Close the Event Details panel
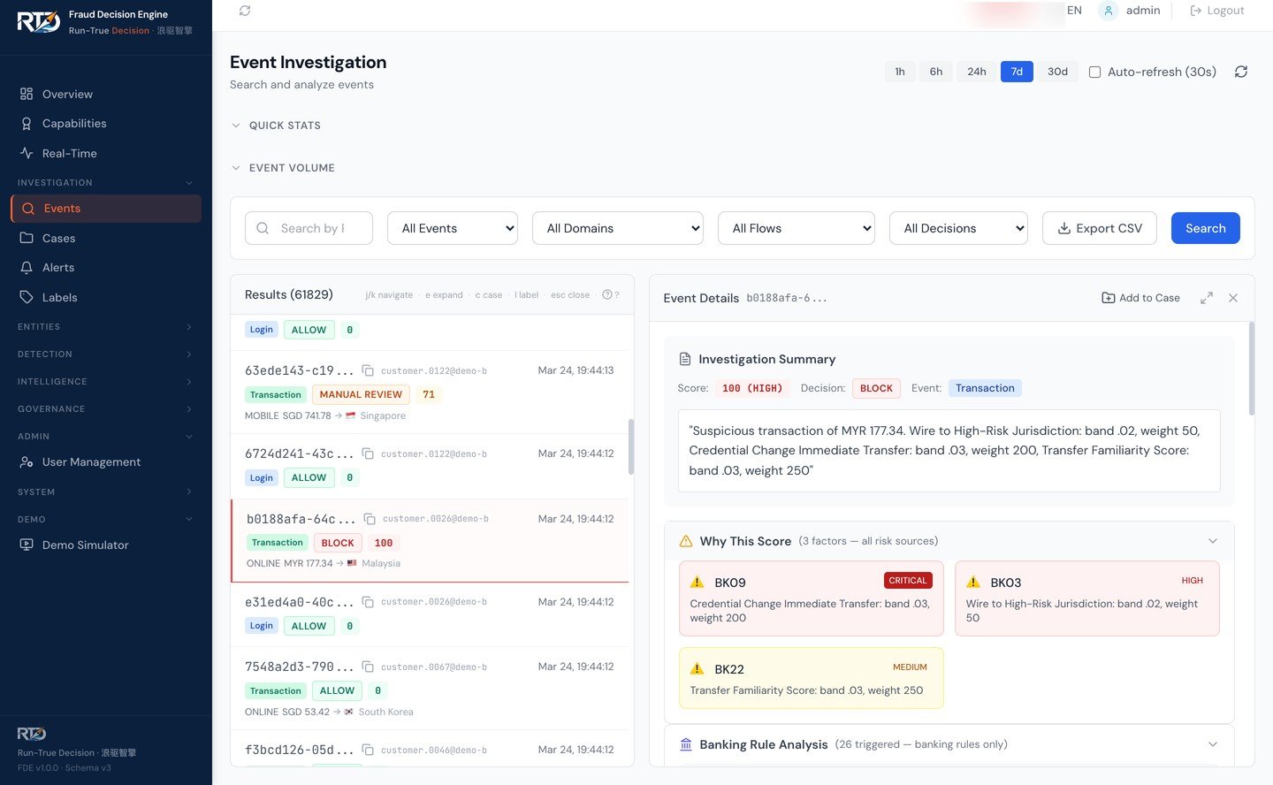The width and height of the screenshot is (1273, 785). (x=1232, y=298)
